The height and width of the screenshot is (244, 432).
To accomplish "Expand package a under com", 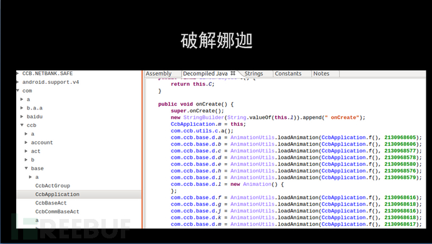I will (22, 99).
